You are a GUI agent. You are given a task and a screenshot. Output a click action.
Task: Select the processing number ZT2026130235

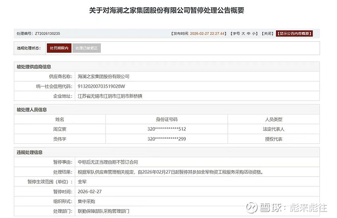coord(48,34)
